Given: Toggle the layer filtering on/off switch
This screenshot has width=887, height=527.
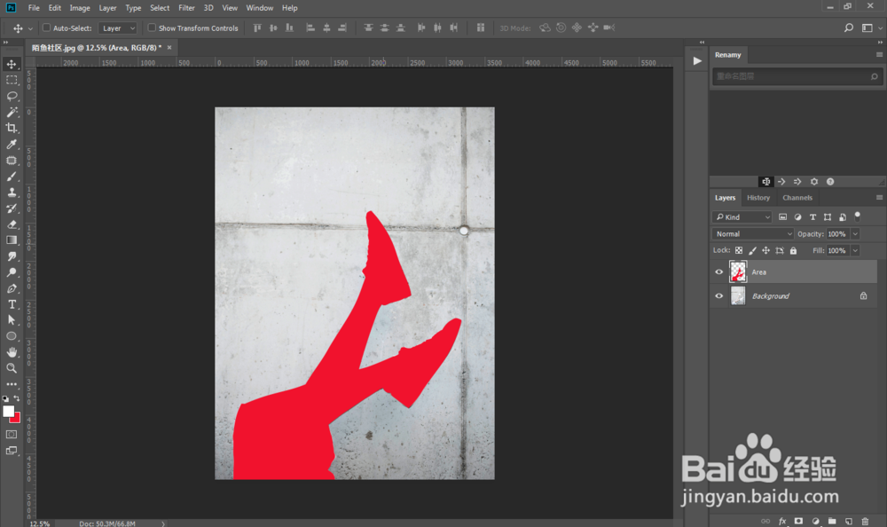Looking at the screenshot, I should pos(858,216).
